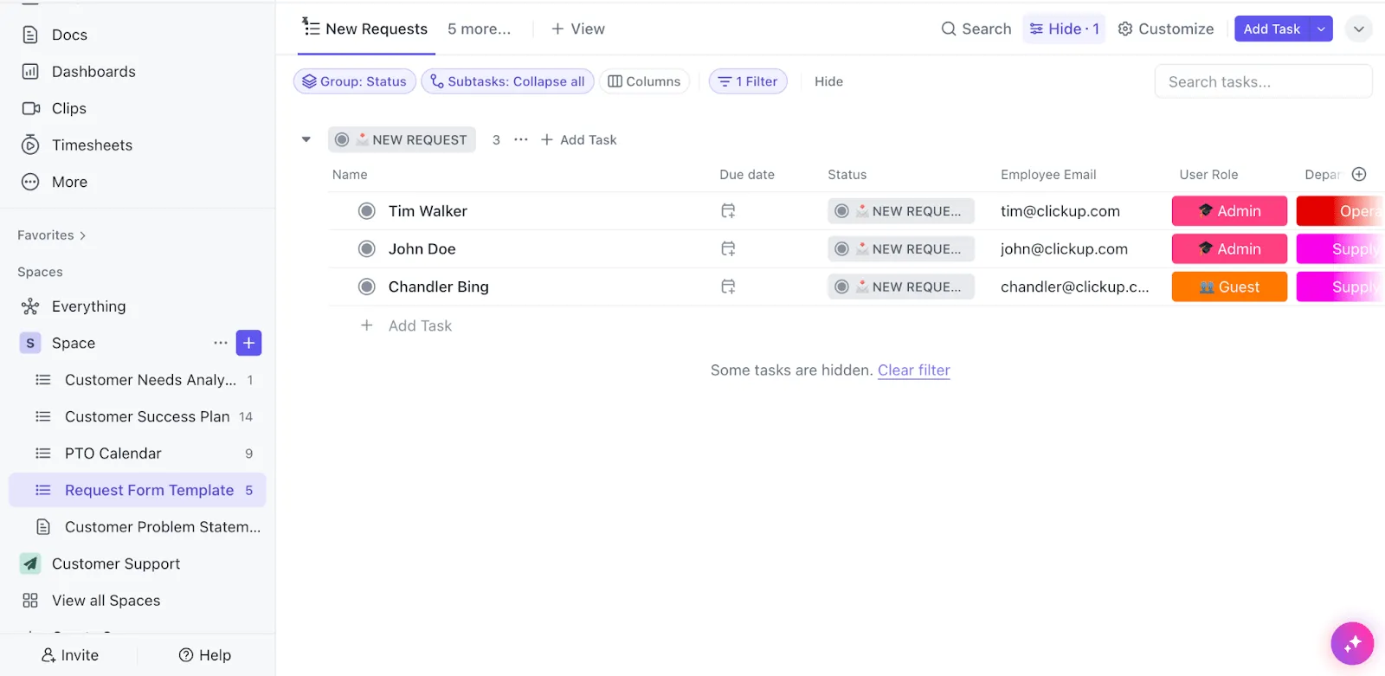Click the Hide toggle next to Filter

(x=828, y=81)
